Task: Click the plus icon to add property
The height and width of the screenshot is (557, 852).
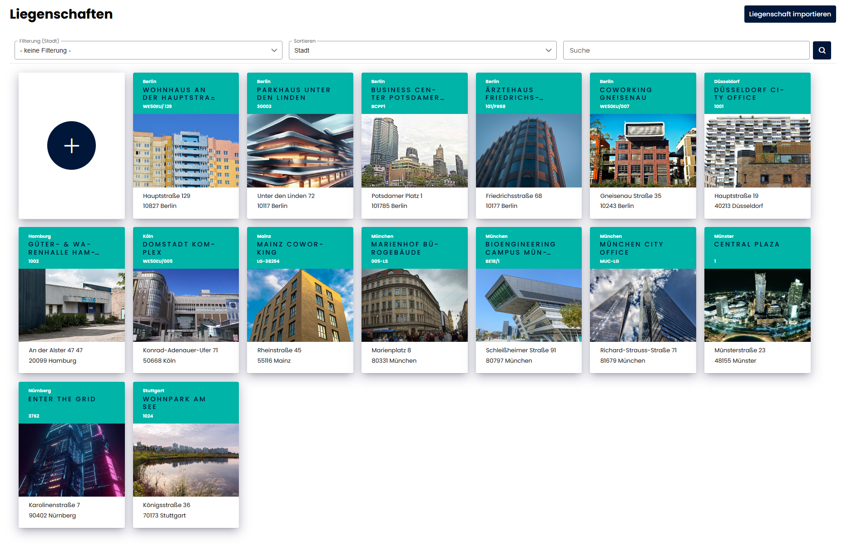Action: point(71,146)
